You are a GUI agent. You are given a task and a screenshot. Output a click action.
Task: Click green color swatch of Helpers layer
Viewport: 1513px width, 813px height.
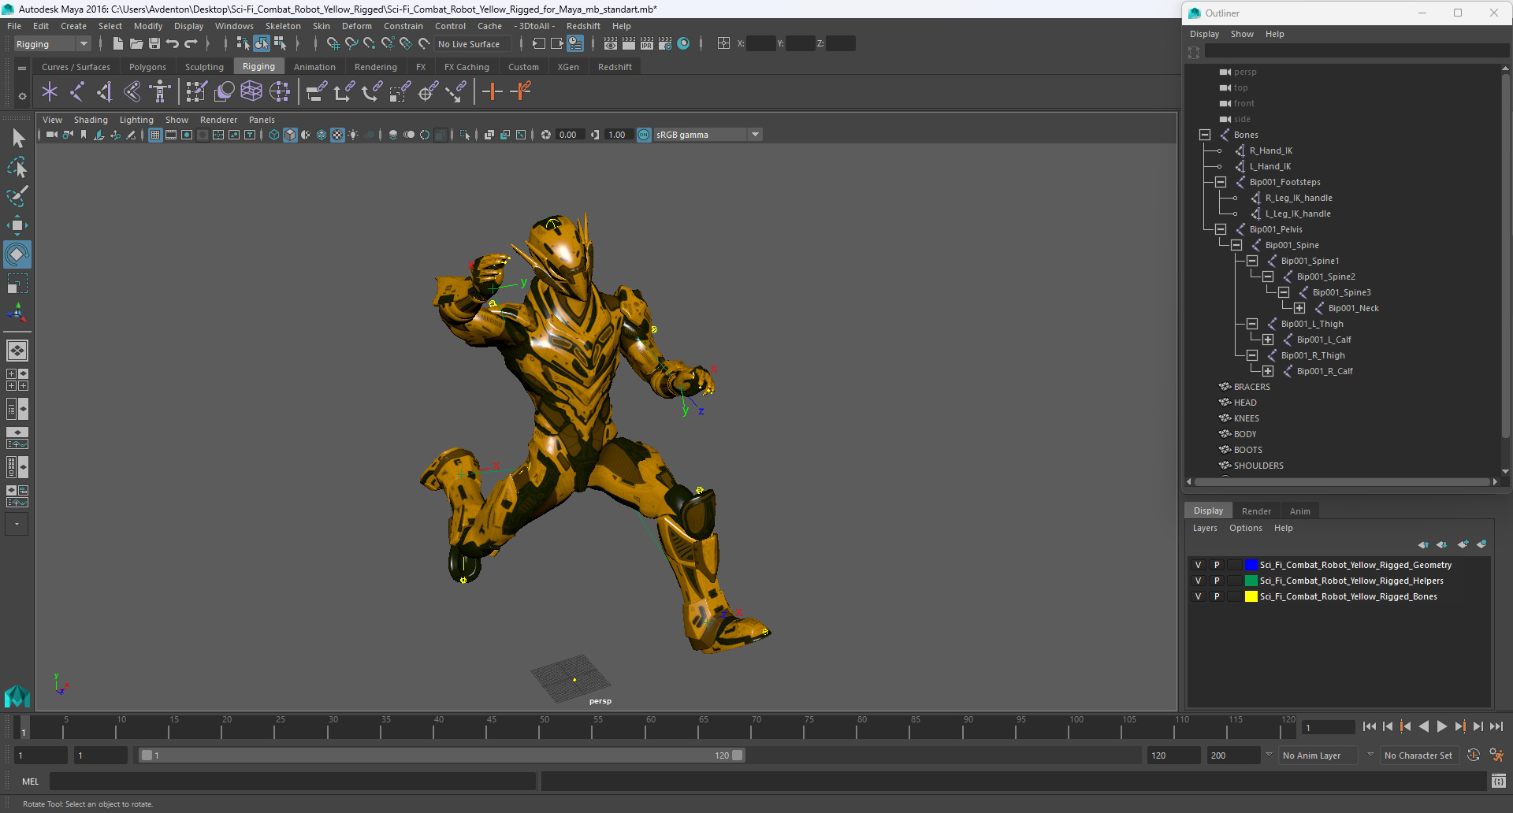(x=1251, y=581)
